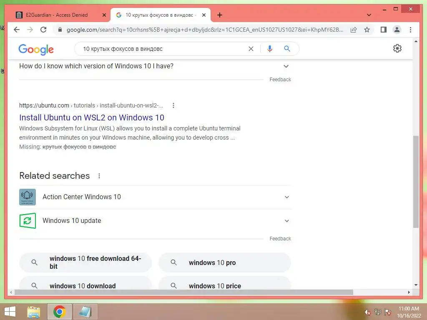
Task: Click the Chrome taskbar icon
Action: coord(59,312)
